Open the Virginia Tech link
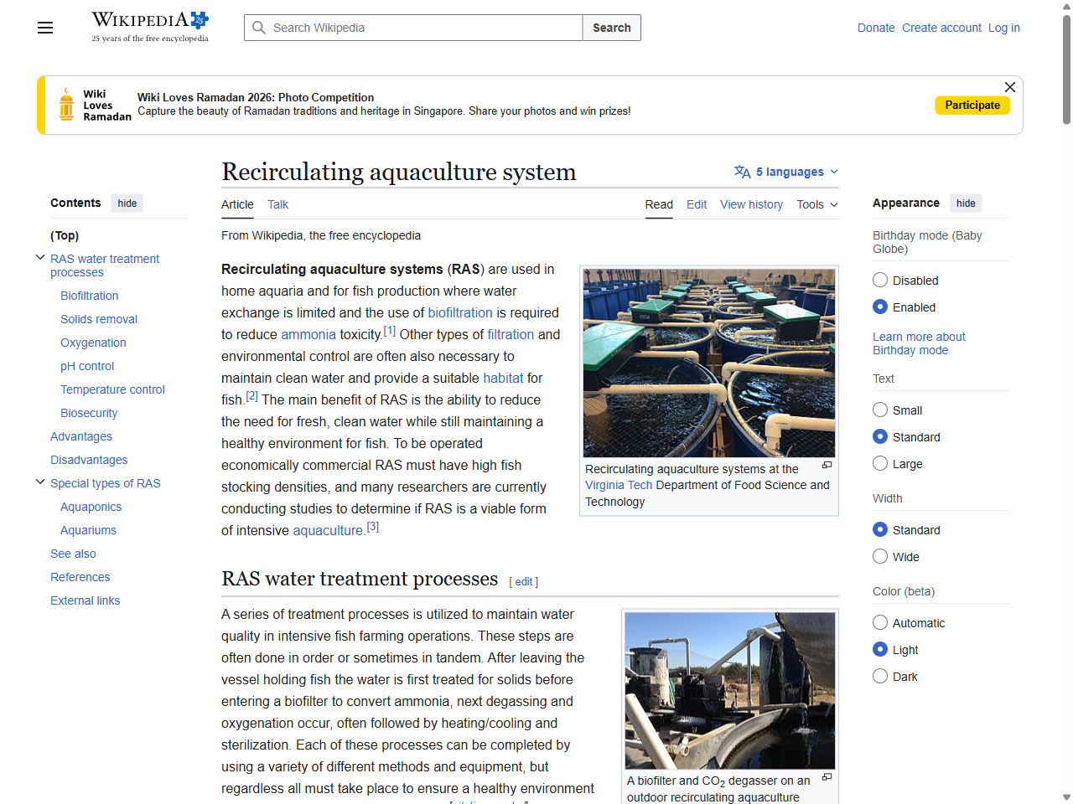The image size is (1073, 804). pos(619,485)
